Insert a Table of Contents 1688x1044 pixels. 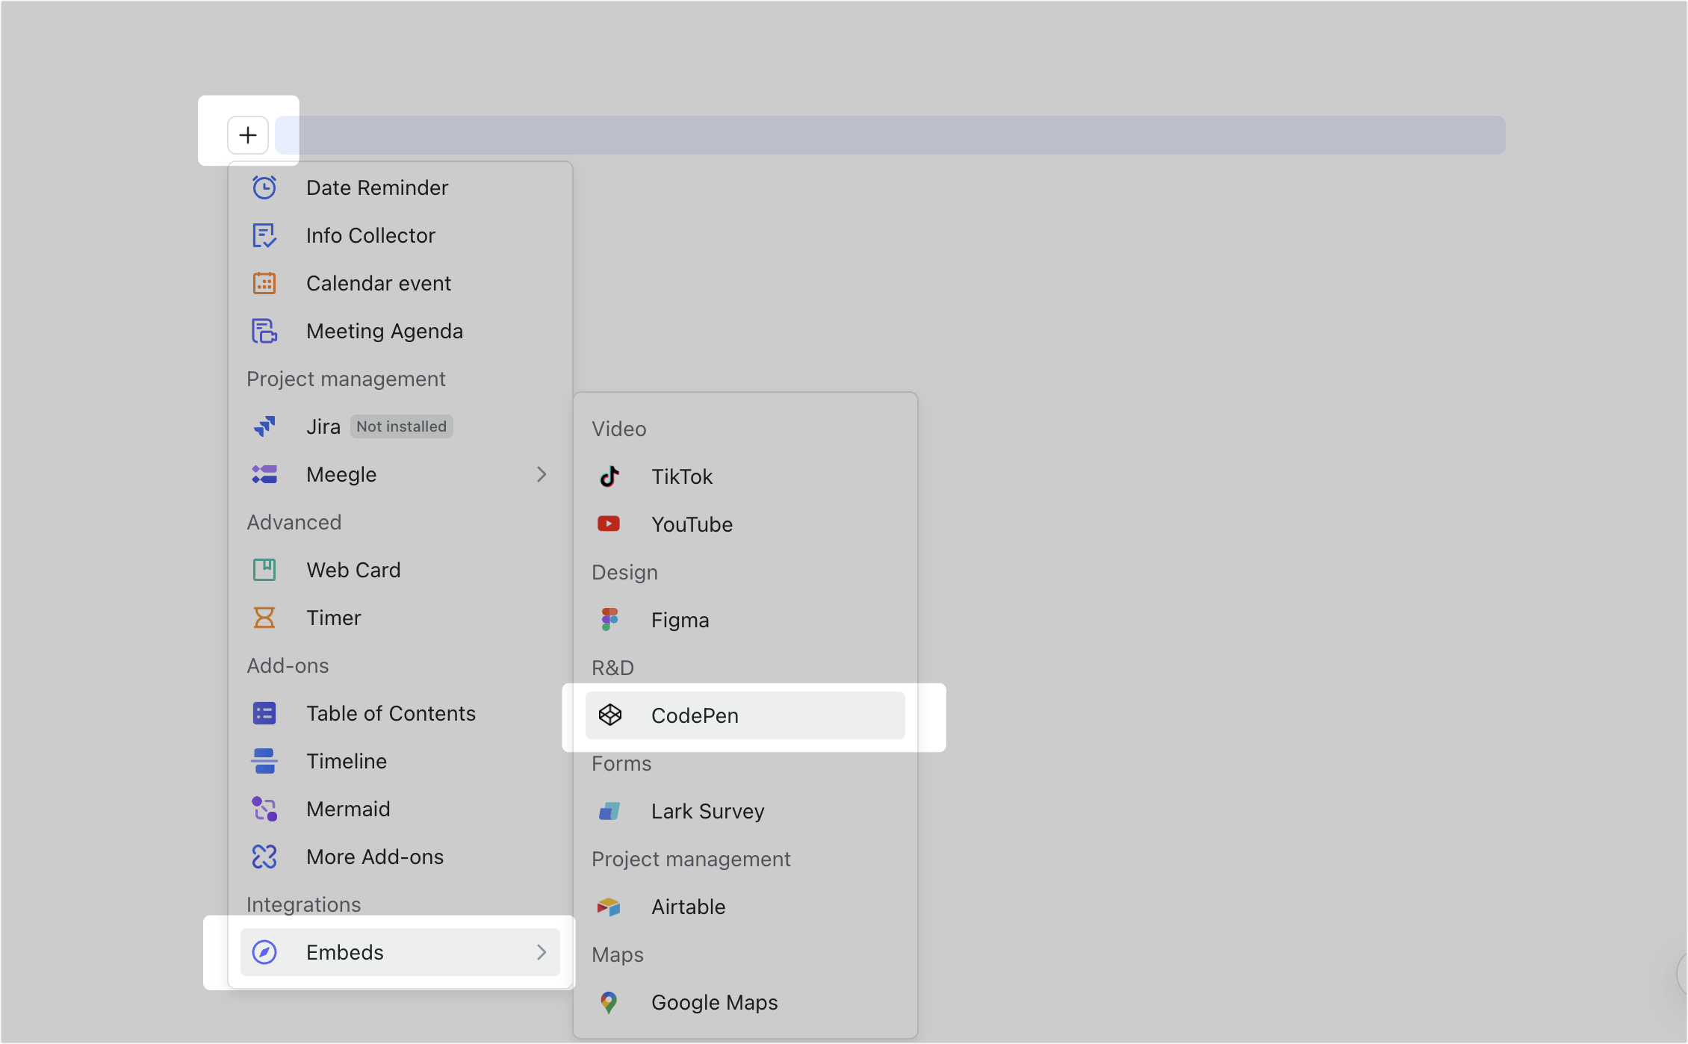[x=400, y=713]
